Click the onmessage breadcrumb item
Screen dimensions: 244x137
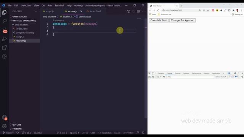pos(83,17)
